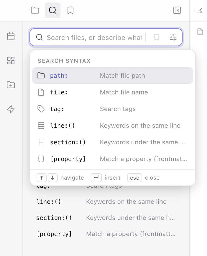The width and height of the screenshot is (207, 256).
Task: Click the esc close key hint
Action: pyautogui.click(x=135, y=178)
